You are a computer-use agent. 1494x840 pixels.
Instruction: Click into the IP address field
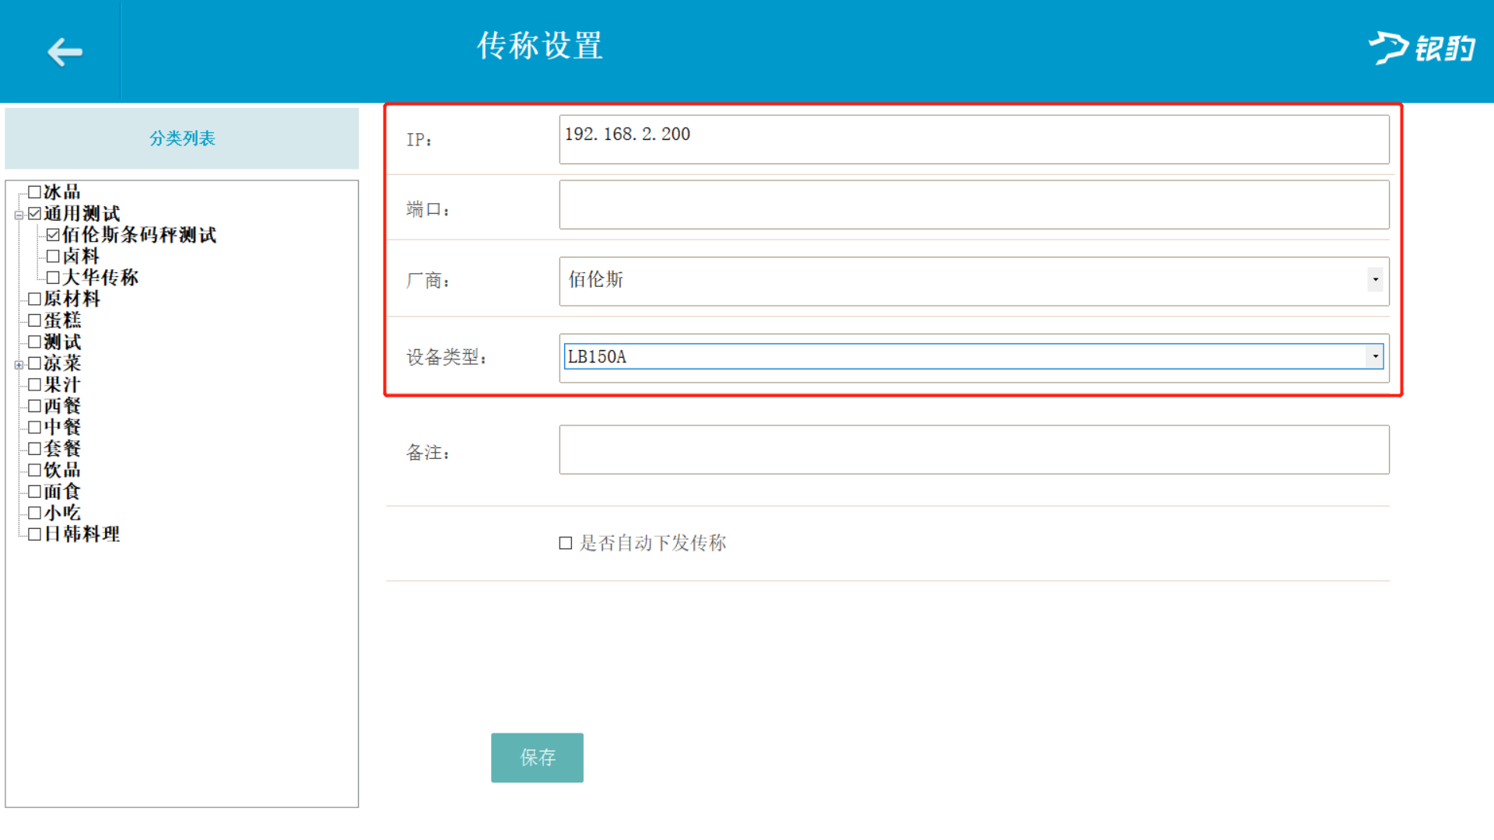point(973,140)
